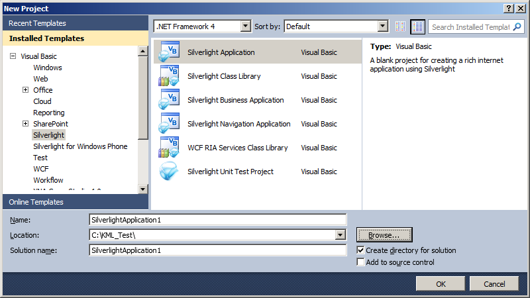
Task: Switch to medium icons list view
Action: [x=417, y=26]
